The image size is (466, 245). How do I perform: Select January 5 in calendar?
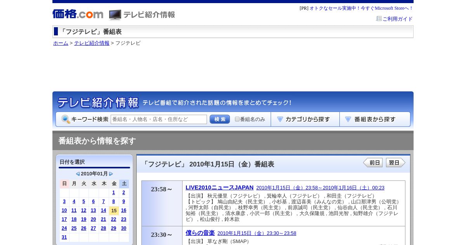[x=83, y=201]
